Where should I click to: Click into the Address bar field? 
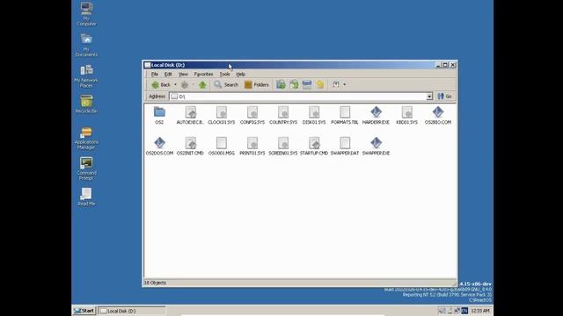[298, 97]
